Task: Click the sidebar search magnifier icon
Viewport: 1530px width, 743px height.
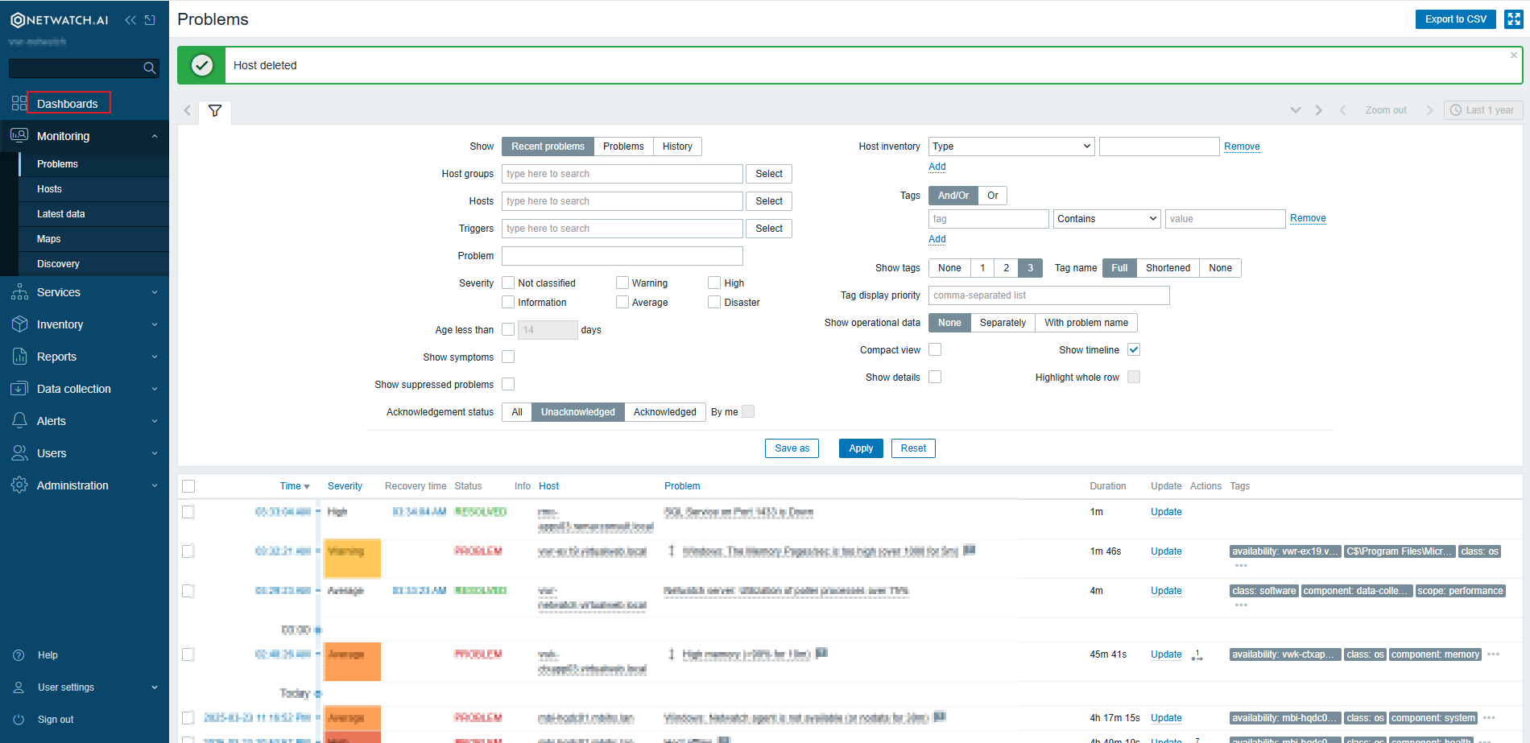Action: pos(149,68)
